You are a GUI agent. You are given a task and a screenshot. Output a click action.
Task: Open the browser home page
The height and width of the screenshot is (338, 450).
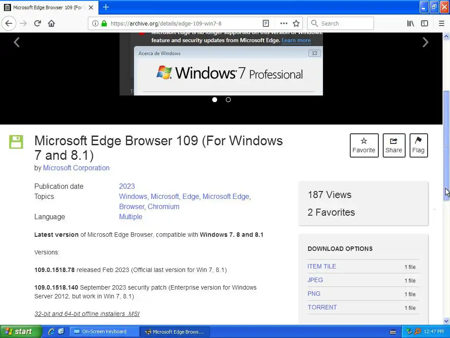point(51,23)
